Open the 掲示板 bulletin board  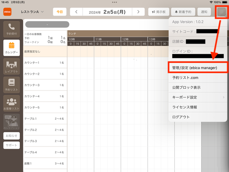(159, 12)
